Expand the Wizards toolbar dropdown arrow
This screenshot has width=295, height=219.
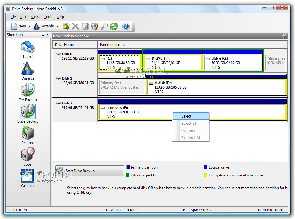pyautogui.click(x=57, y=27)
